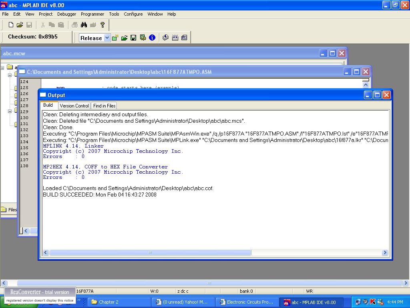
Task: Click line number 130 in ASM editor
Action: click(x=24, y=118)
